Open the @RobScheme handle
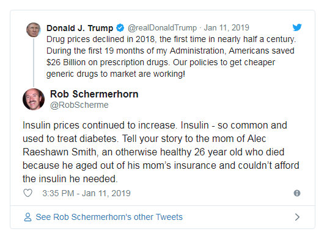 79,105
